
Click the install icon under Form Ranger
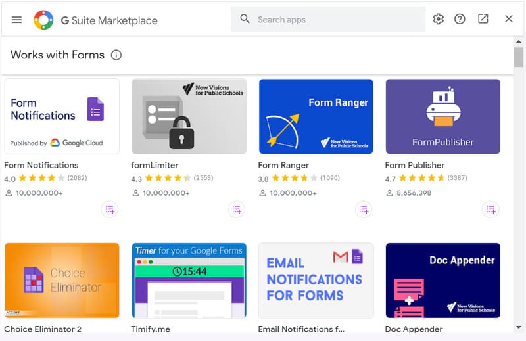[364, 210]
